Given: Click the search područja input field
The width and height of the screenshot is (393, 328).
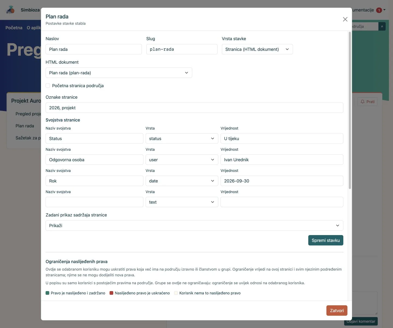Looking at the screenshot, I should pyautogui.click(x=365, y=27).
